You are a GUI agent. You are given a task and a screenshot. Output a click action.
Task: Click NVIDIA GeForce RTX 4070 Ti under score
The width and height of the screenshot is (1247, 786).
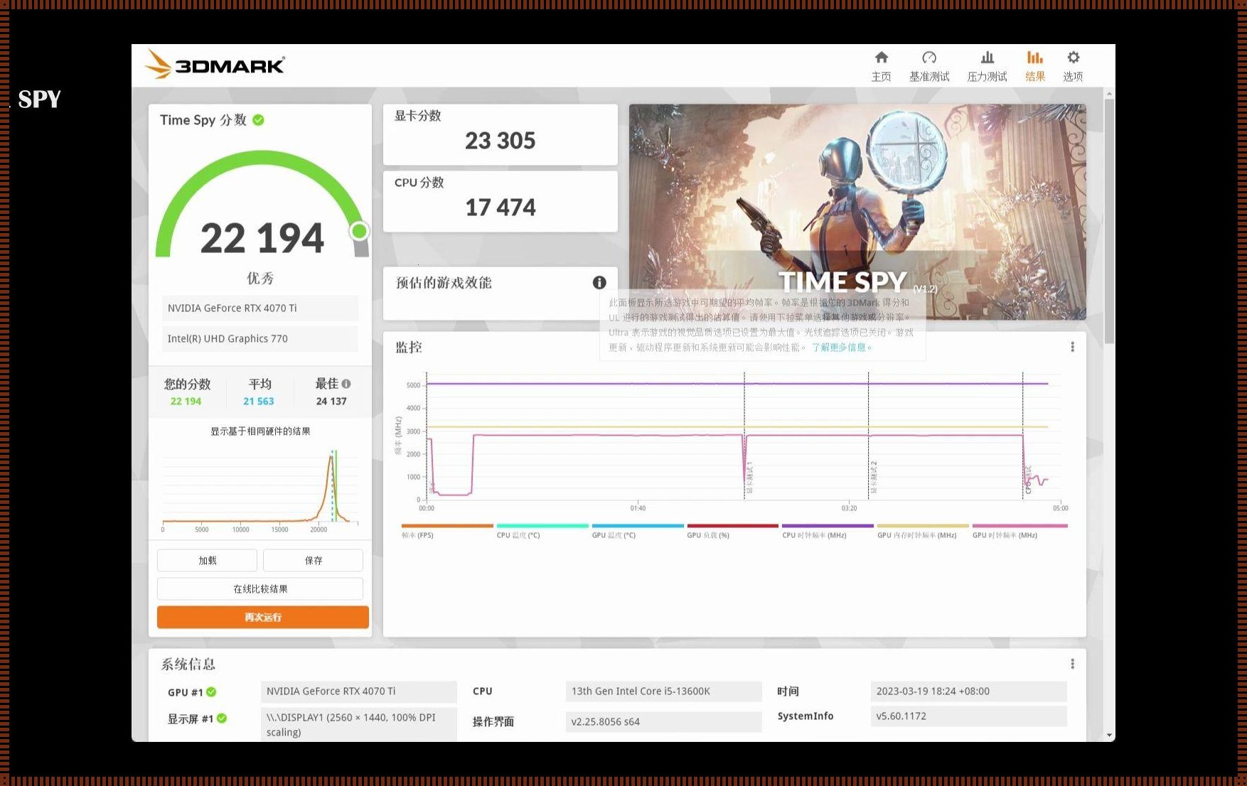click(x=260, y=308)
